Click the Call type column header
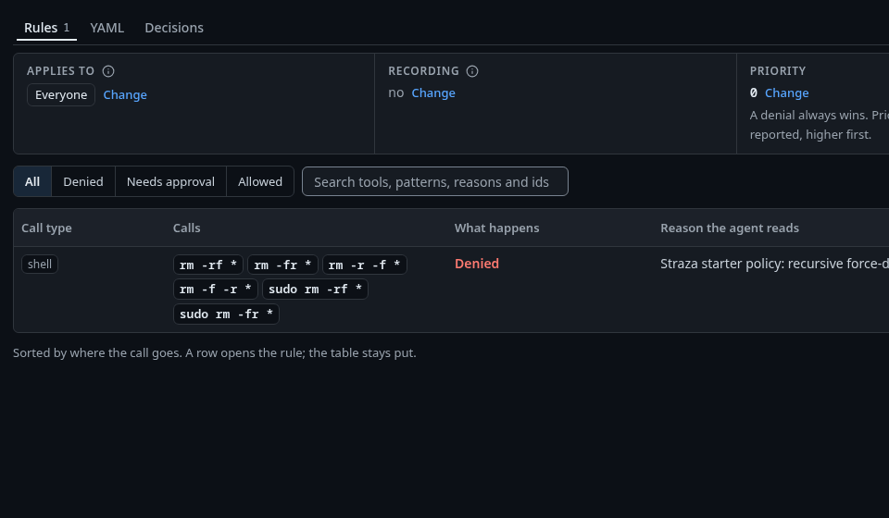The image size is (889, 518). tap(46, 228)
